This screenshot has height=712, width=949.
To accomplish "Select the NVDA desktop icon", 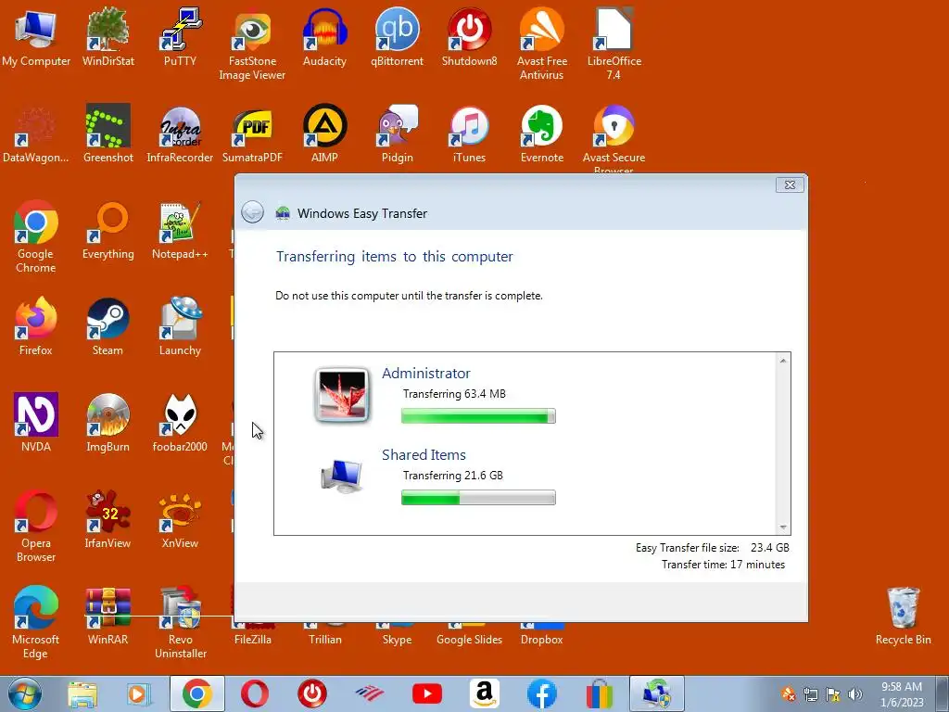I will point(36,423).
